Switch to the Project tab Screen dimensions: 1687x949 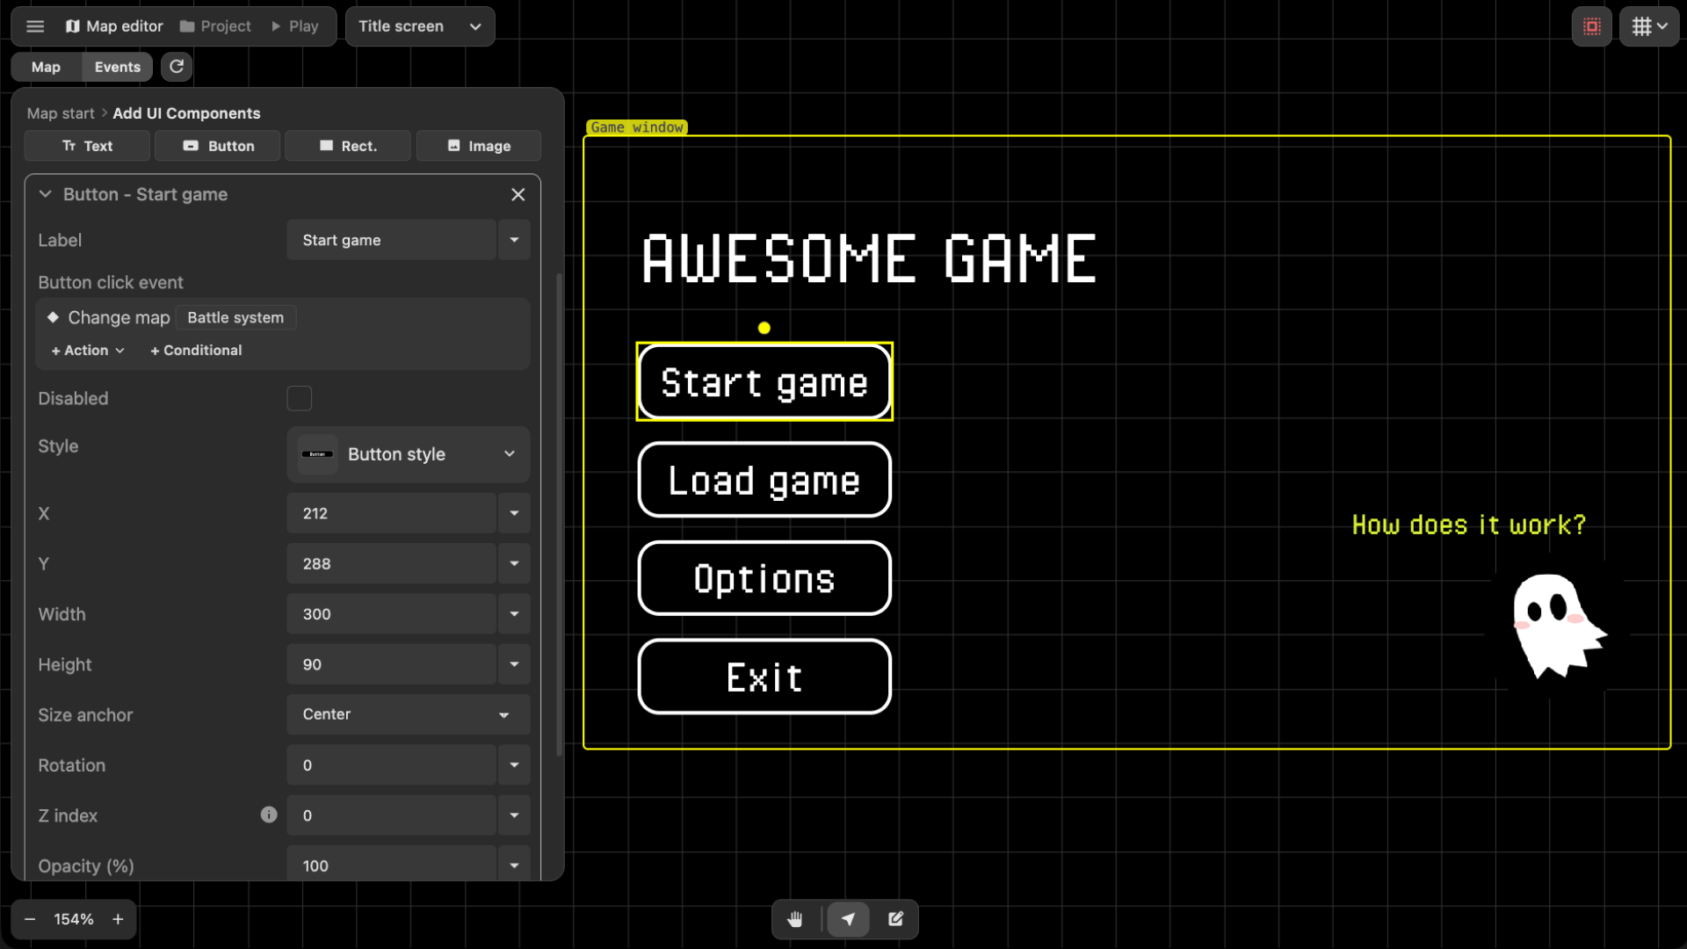point(215,26)
